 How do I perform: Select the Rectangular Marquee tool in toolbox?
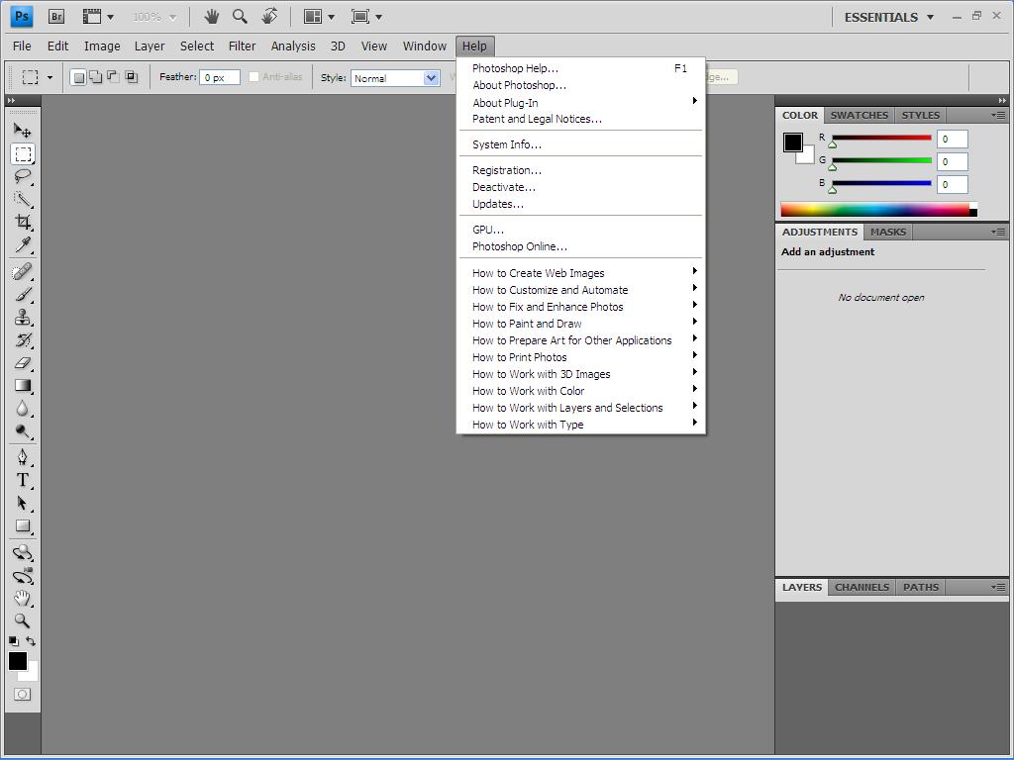[x=23, y=153]
